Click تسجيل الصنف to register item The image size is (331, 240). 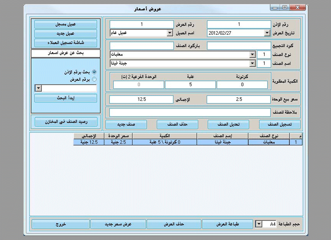pyautogui.click(x=280, y=124)
